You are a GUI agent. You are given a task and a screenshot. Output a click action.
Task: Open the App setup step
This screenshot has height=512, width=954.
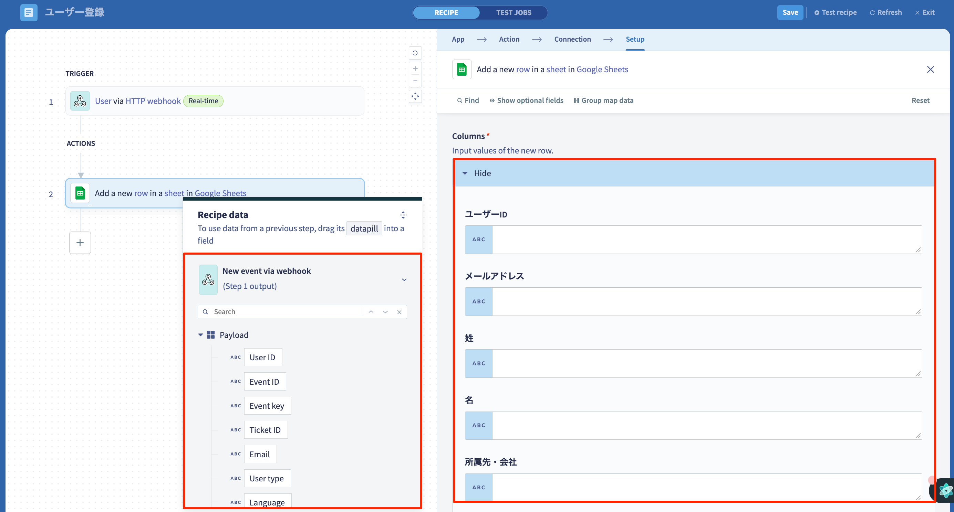pos(458,39)
